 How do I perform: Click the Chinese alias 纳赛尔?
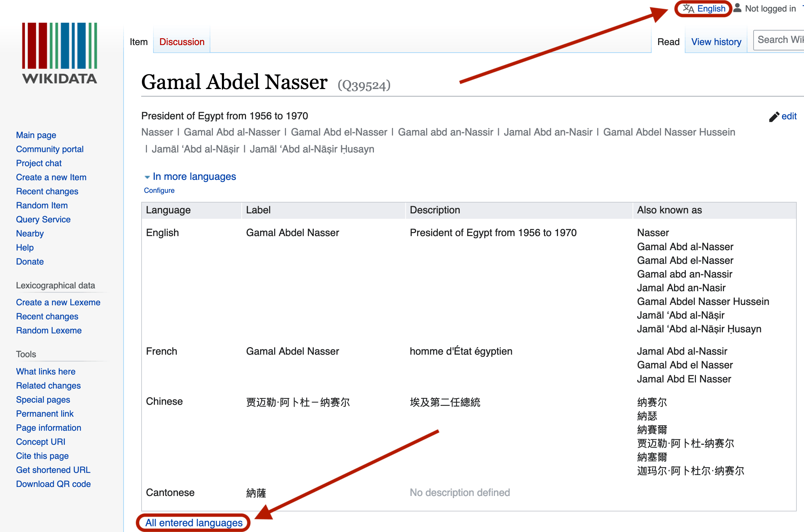click(x=652, y=402)
